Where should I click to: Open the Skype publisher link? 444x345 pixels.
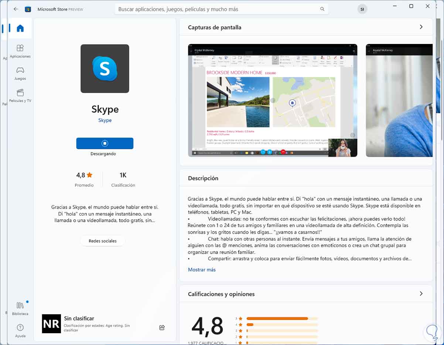click(105, 120)
